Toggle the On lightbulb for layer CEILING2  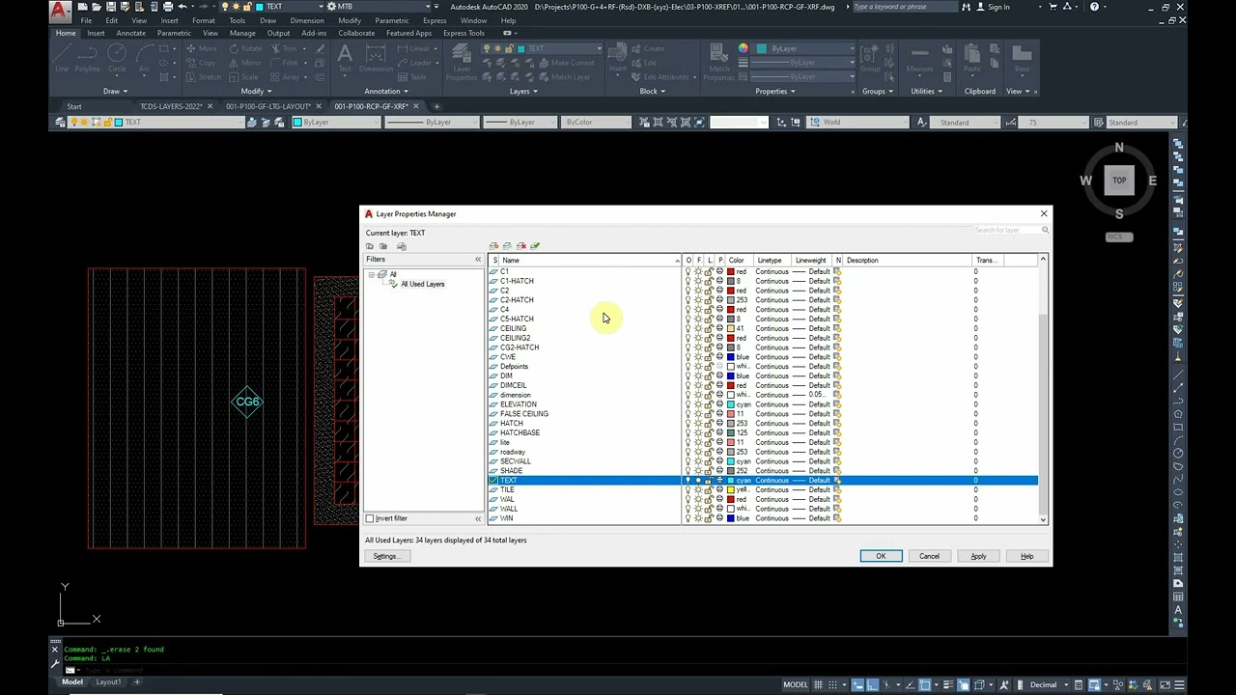688,338
